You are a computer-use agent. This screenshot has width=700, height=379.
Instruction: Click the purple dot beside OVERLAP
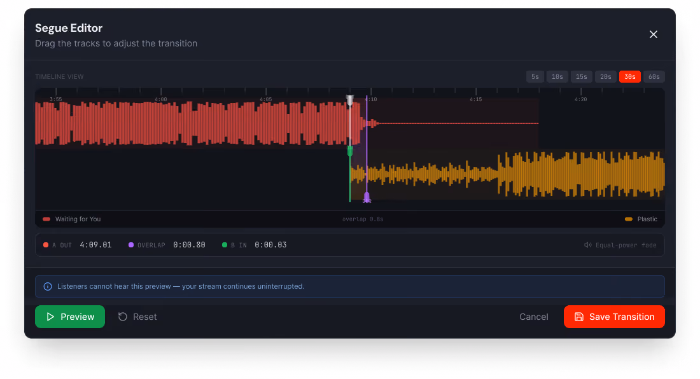point(131,245)
